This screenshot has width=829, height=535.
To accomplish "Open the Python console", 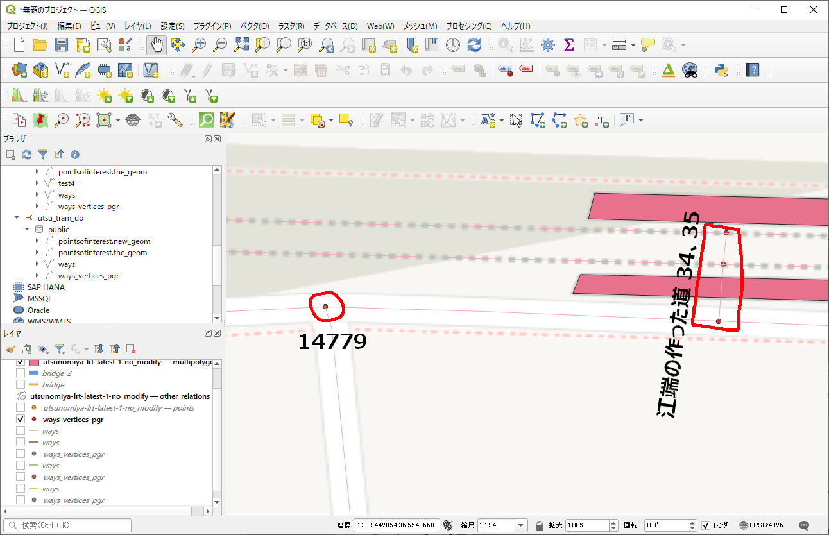I will tap(722, 70).
